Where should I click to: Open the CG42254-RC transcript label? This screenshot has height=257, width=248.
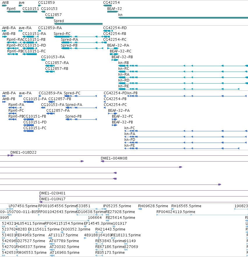pyautogui.click(x=115, y=40)
